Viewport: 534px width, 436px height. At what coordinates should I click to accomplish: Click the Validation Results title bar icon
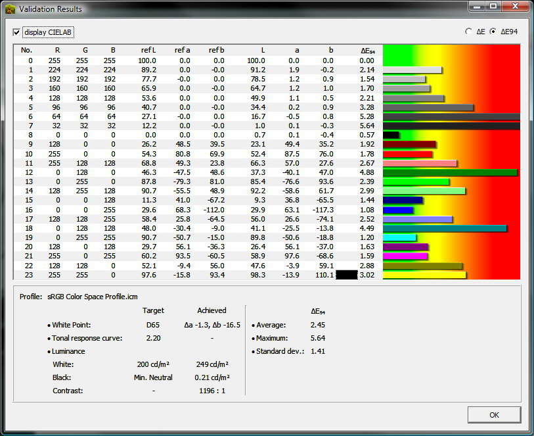coord(10,9)
